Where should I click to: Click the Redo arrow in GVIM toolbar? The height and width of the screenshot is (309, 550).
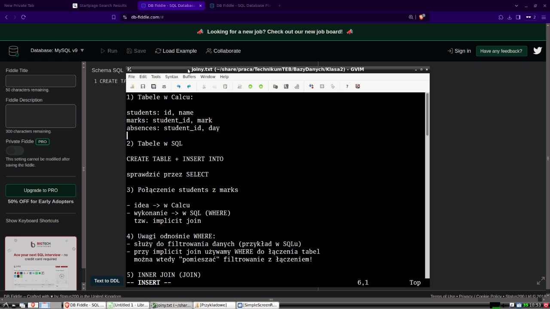(x=189, y=86)
